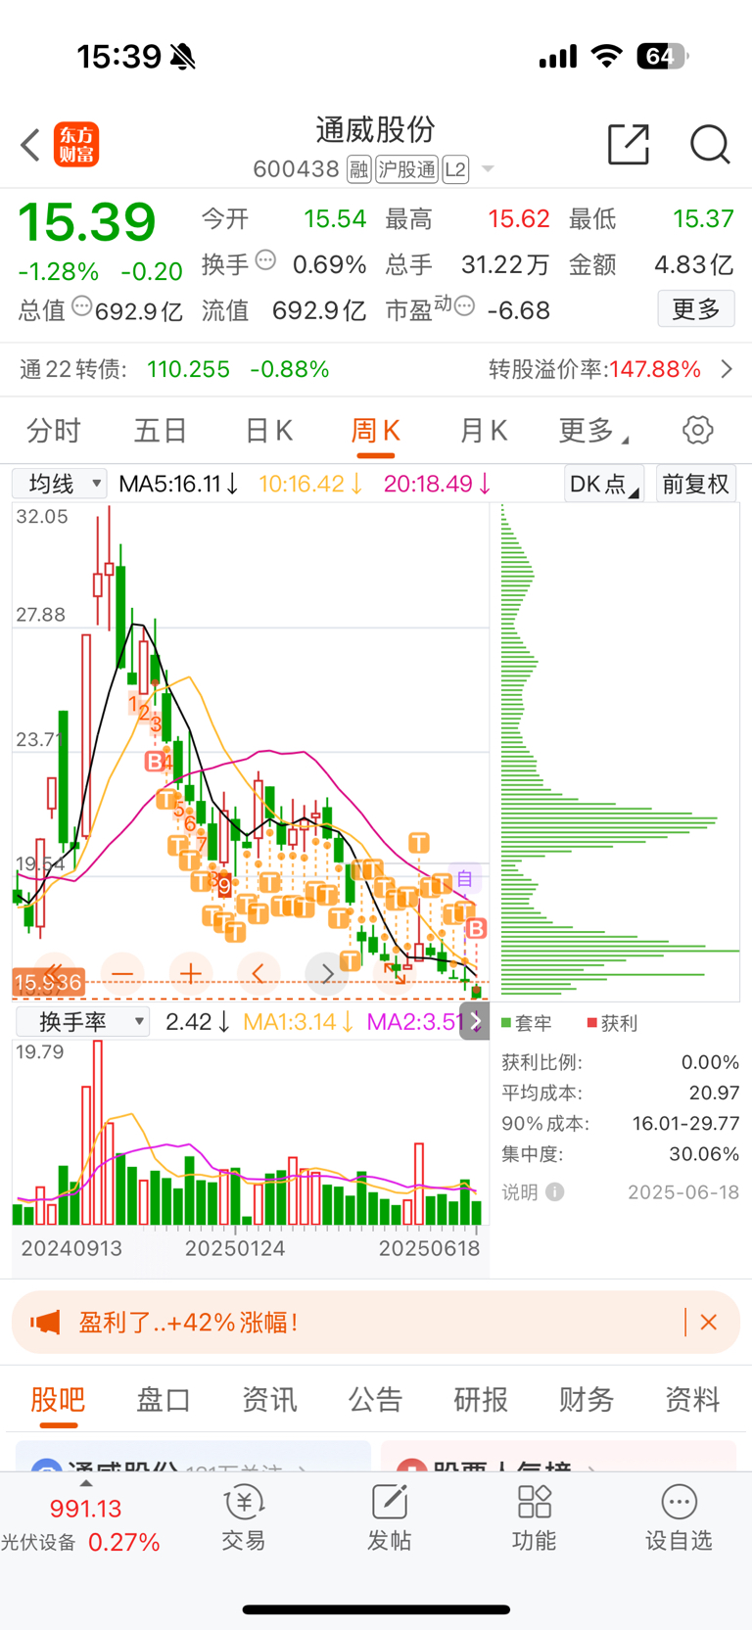Tap info icon next to 市盈动
The width and height of the screenshot is (753, 1630).
(465, 306)
